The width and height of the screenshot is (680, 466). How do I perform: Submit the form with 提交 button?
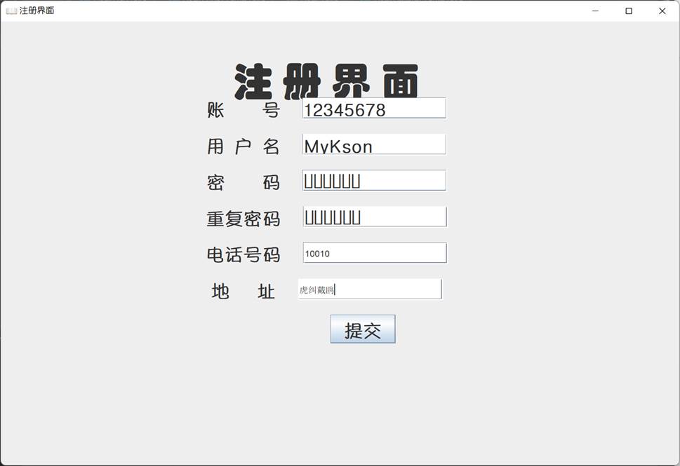tap(363, 329)
